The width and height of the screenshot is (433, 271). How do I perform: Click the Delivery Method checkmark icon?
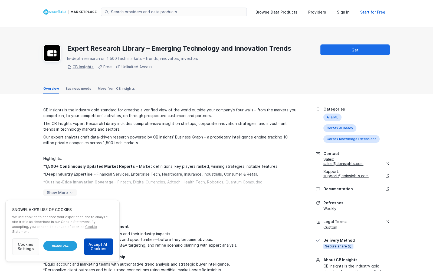pyautogui.click(x=318, y=240)
